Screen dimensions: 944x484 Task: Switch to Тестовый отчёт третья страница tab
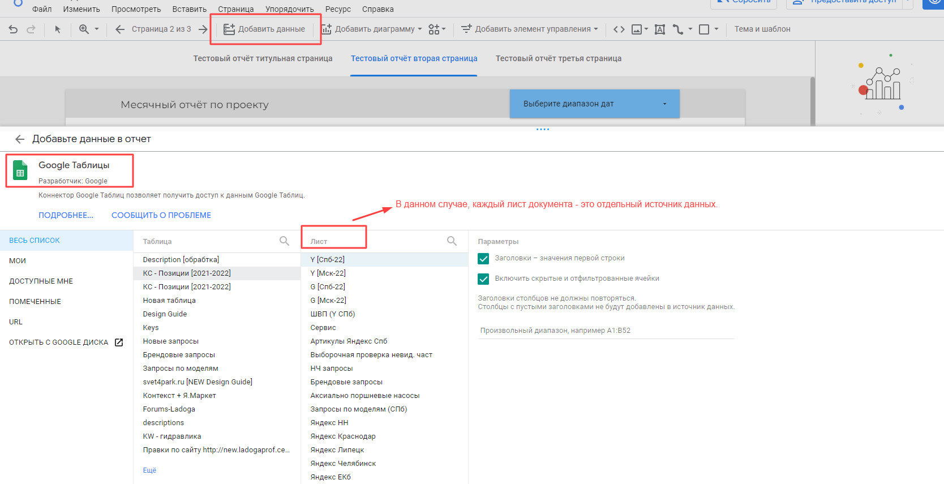(x=559, y=59)
